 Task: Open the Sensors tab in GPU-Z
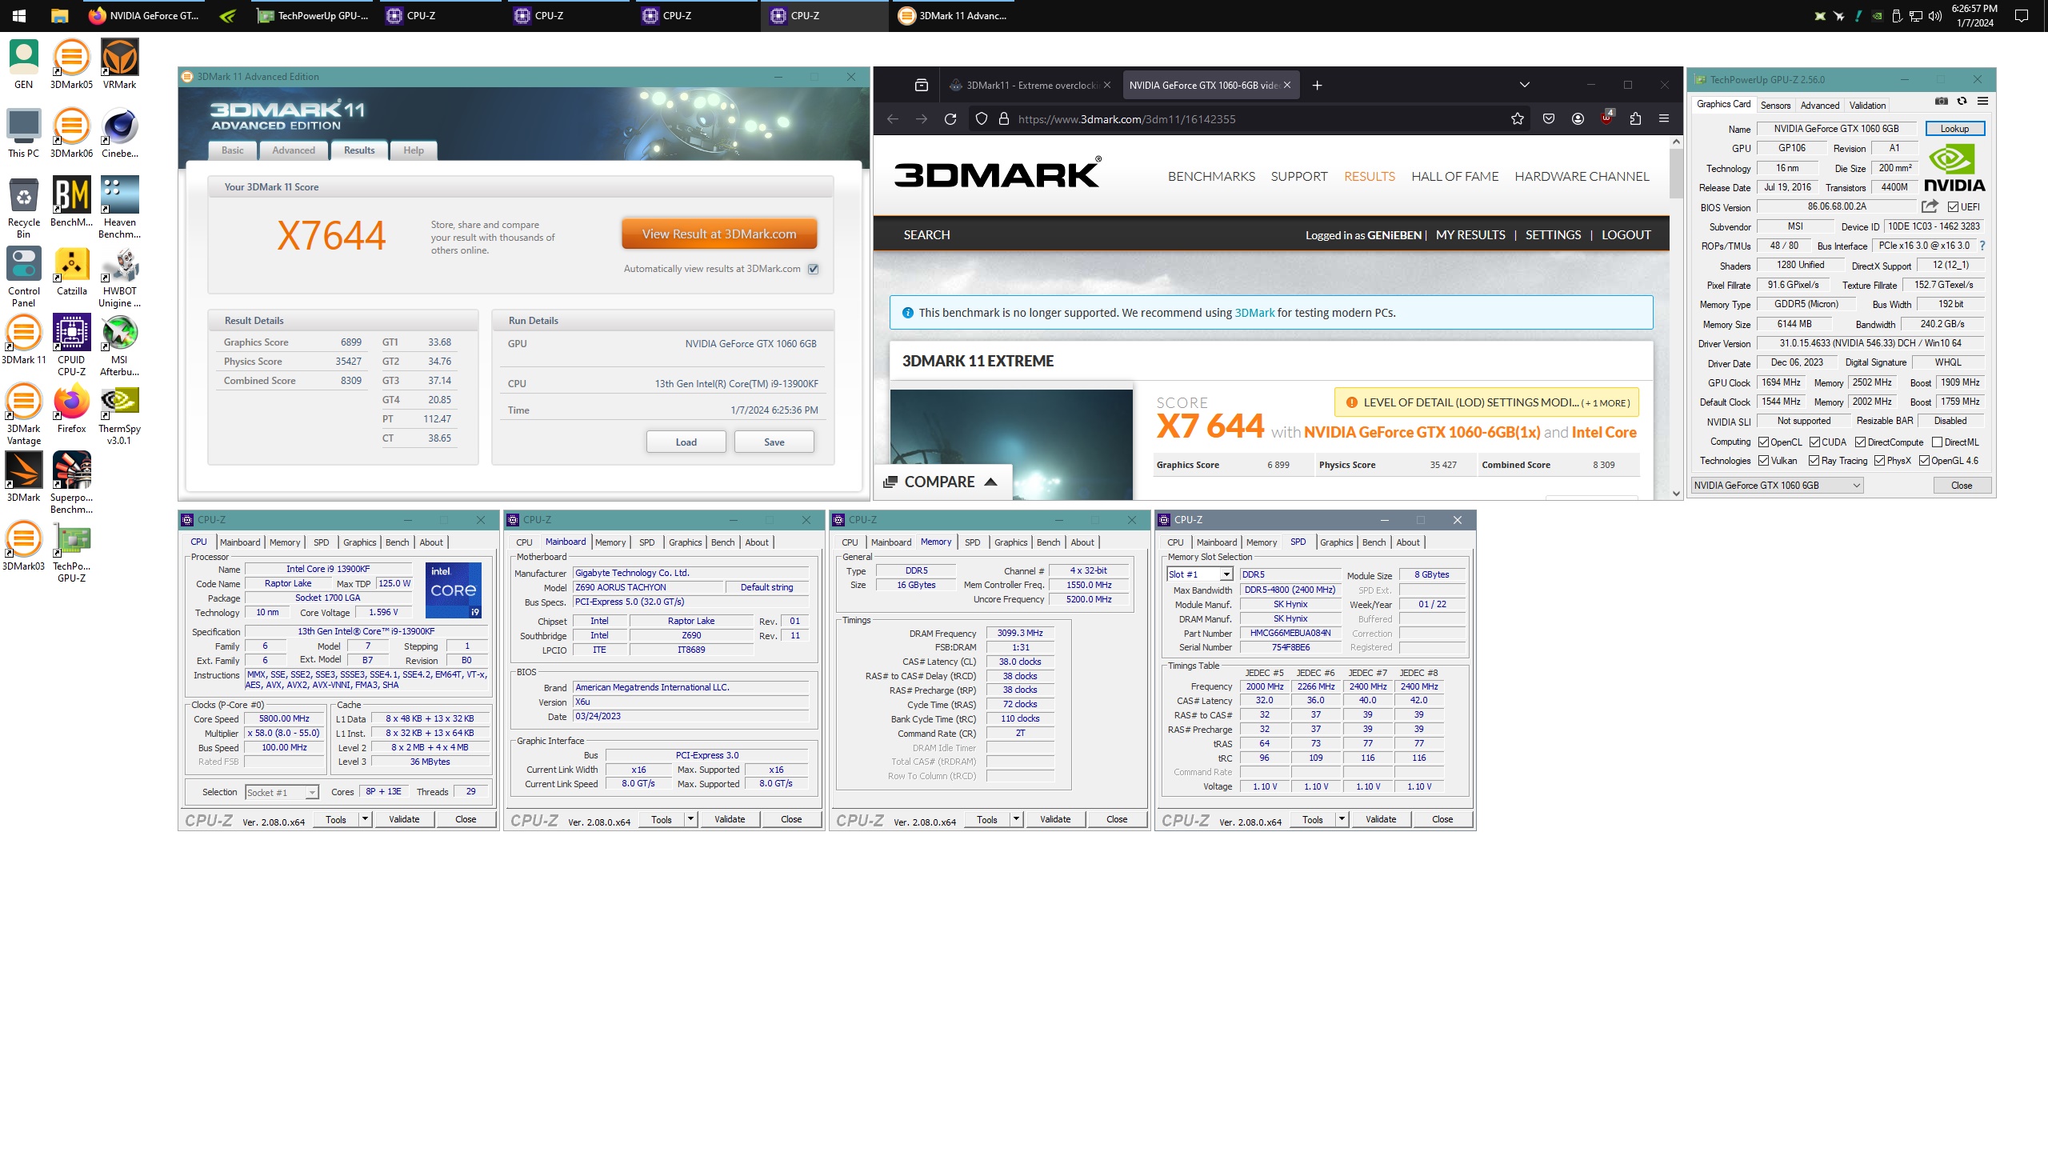tap(1775, 106)
